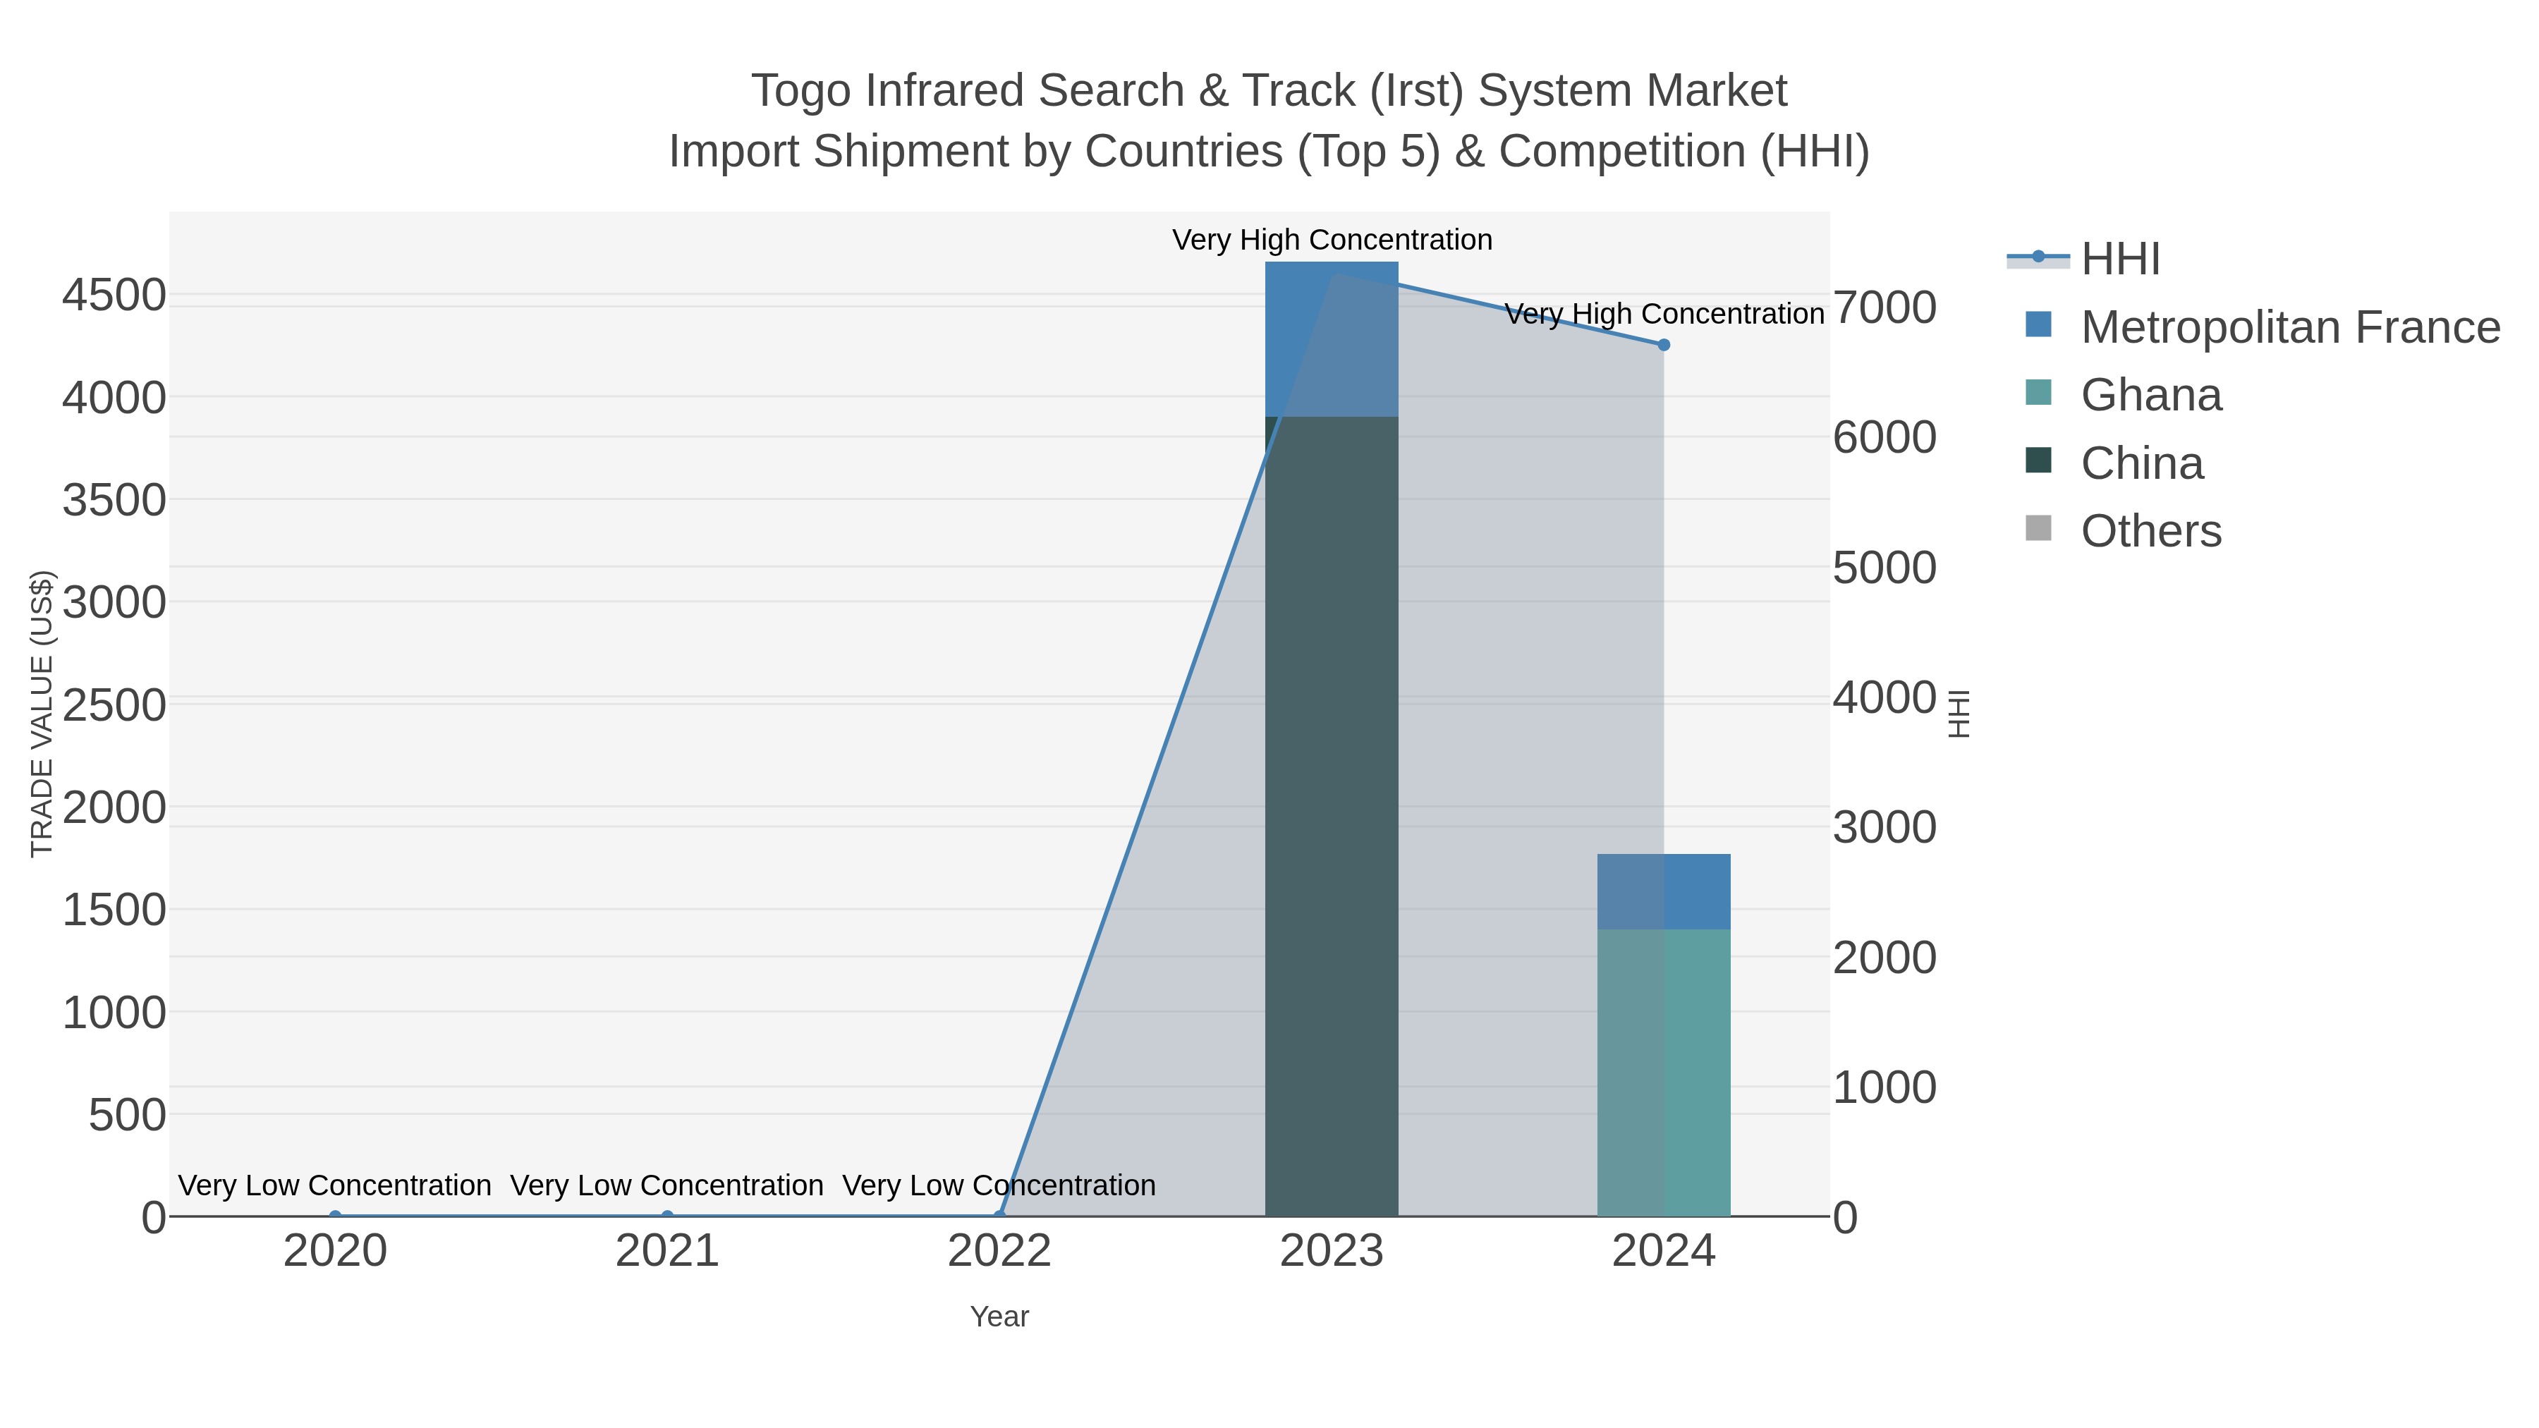The height and width of the screenshot is (1428, 2539).
Task: Click the 2022 x-axis tick label
Action: (x=999, y=1252)
